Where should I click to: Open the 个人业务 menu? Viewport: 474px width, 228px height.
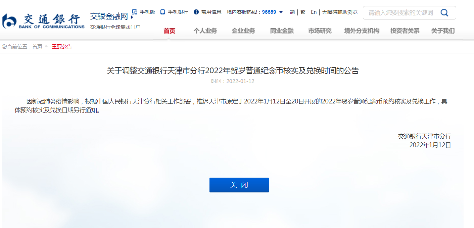(205, 31)
